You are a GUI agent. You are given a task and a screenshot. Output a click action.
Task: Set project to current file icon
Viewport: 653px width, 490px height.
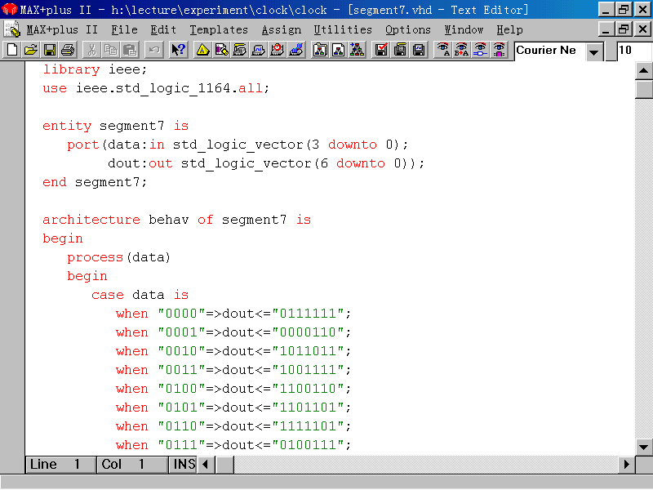point(339,51)
